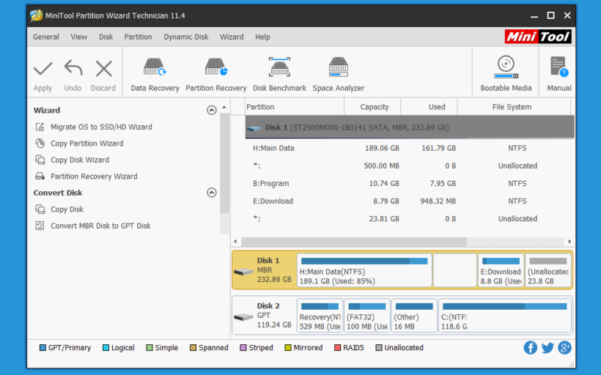This screenshot has width=601, height=375.
Task: Click Copy Disk icon under Convert Disk
Action: coord(40,209)
